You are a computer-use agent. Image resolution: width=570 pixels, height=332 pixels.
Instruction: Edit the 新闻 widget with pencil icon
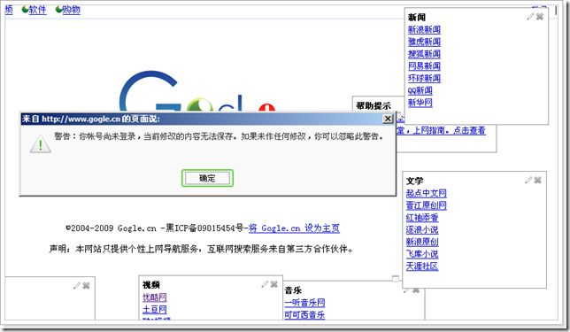(530, 16)
